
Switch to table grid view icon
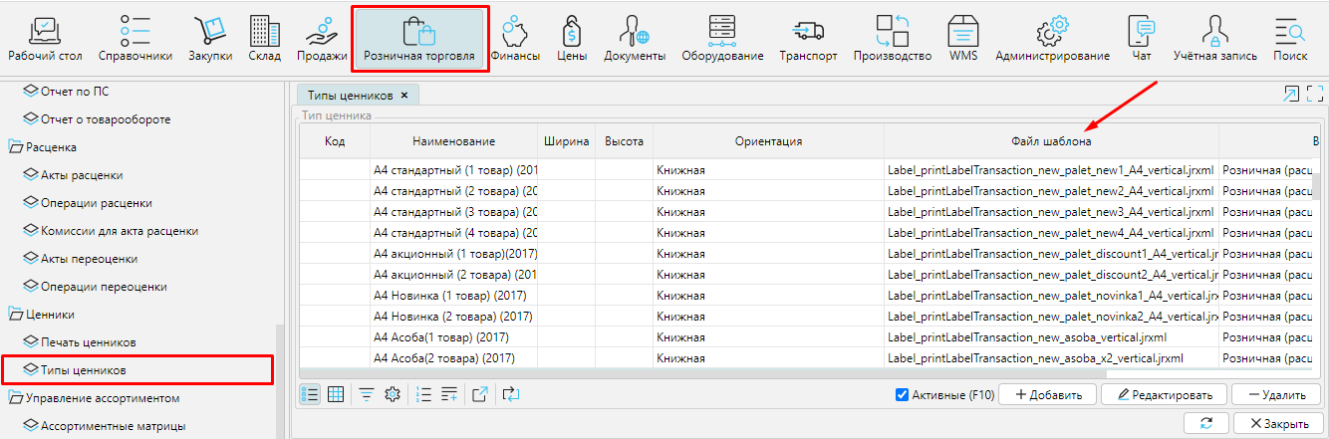(x=336, y=394)
